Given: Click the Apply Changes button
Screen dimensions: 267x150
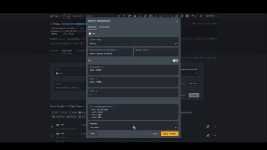Looking at the screenshot, I should (x=170, y=134).
